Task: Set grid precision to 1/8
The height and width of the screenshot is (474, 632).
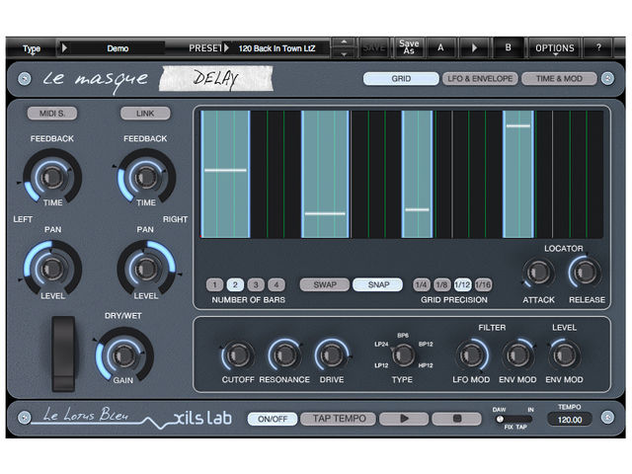Action: pyautogui.click(x=441, y=285)
